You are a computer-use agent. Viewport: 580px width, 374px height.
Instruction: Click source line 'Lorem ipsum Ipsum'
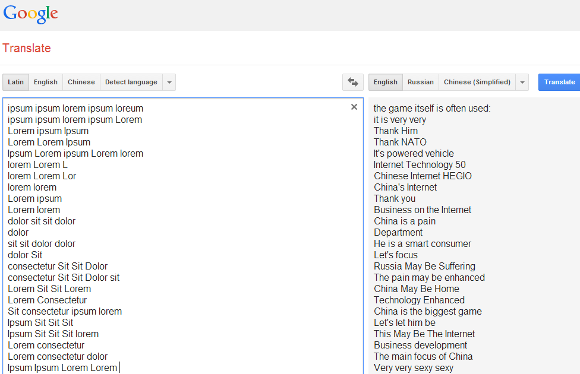(x=48, y=131)
